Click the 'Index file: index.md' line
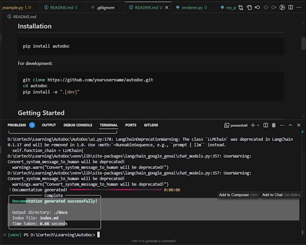The image size is (306, 245). coord(35,218)
